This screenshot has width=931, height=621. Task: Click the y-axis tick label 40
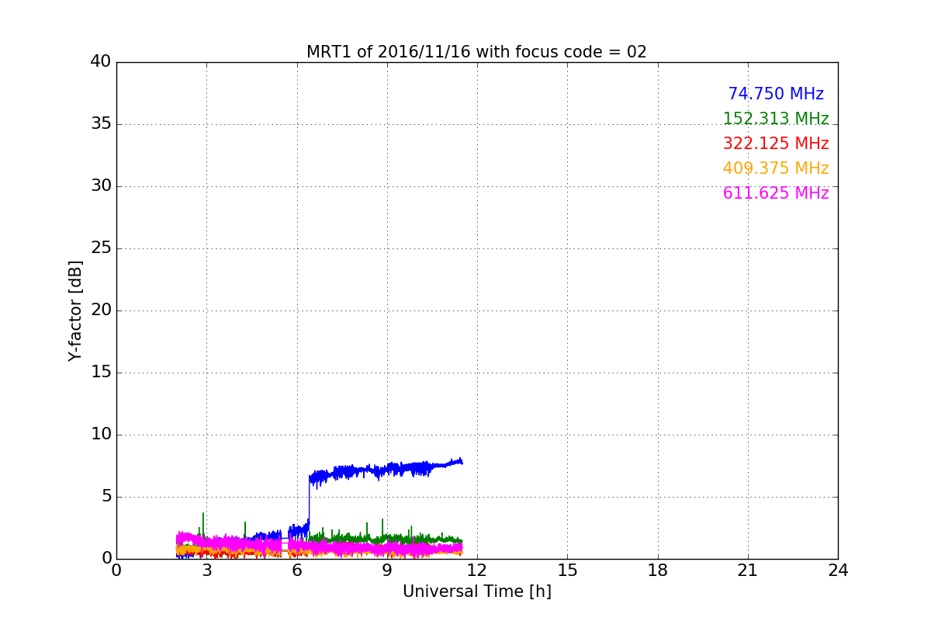pos(101,62)
